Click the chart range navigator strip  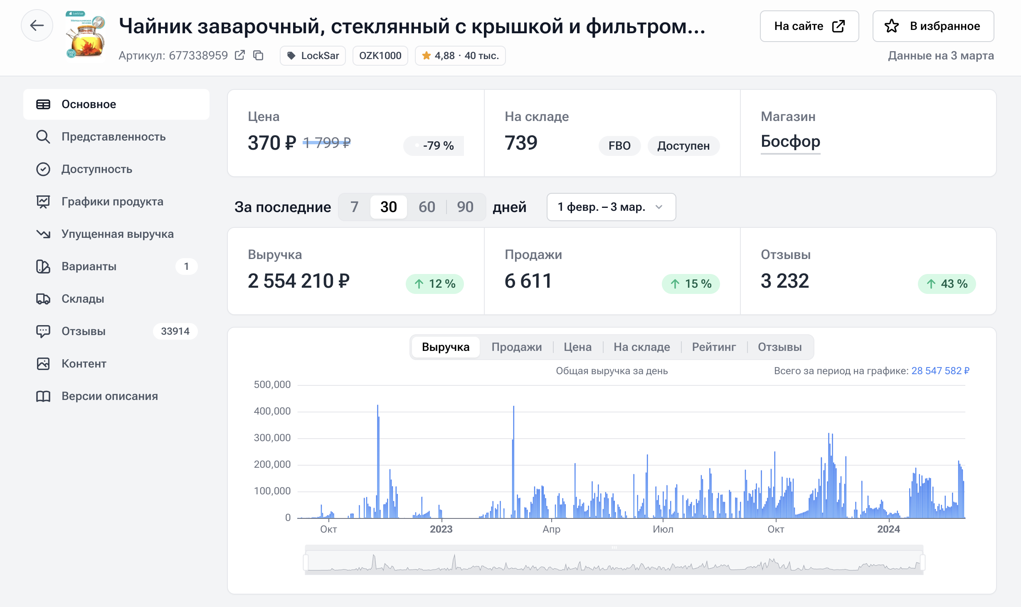point(614,560)
